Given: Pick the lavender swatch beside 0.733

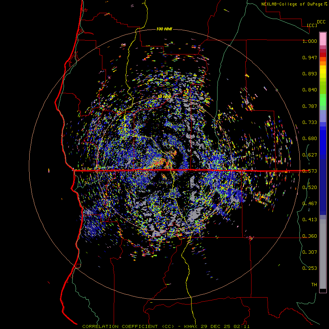Looking at the screenshot, I should coord(323,116).
